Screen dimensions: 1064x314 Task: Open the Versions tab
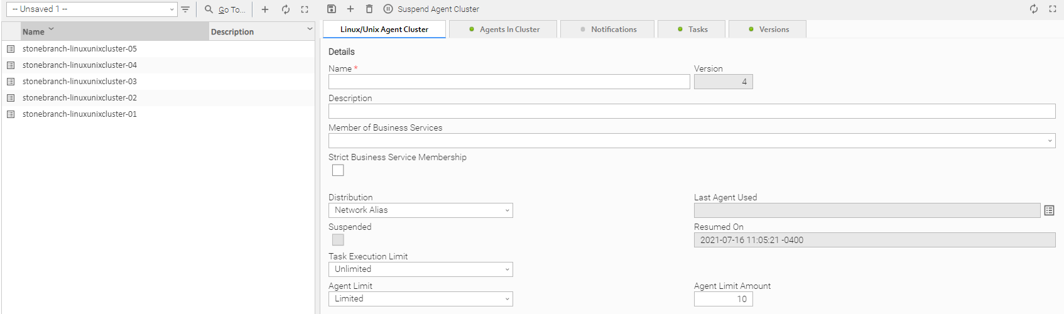click(x=768, y=30)
